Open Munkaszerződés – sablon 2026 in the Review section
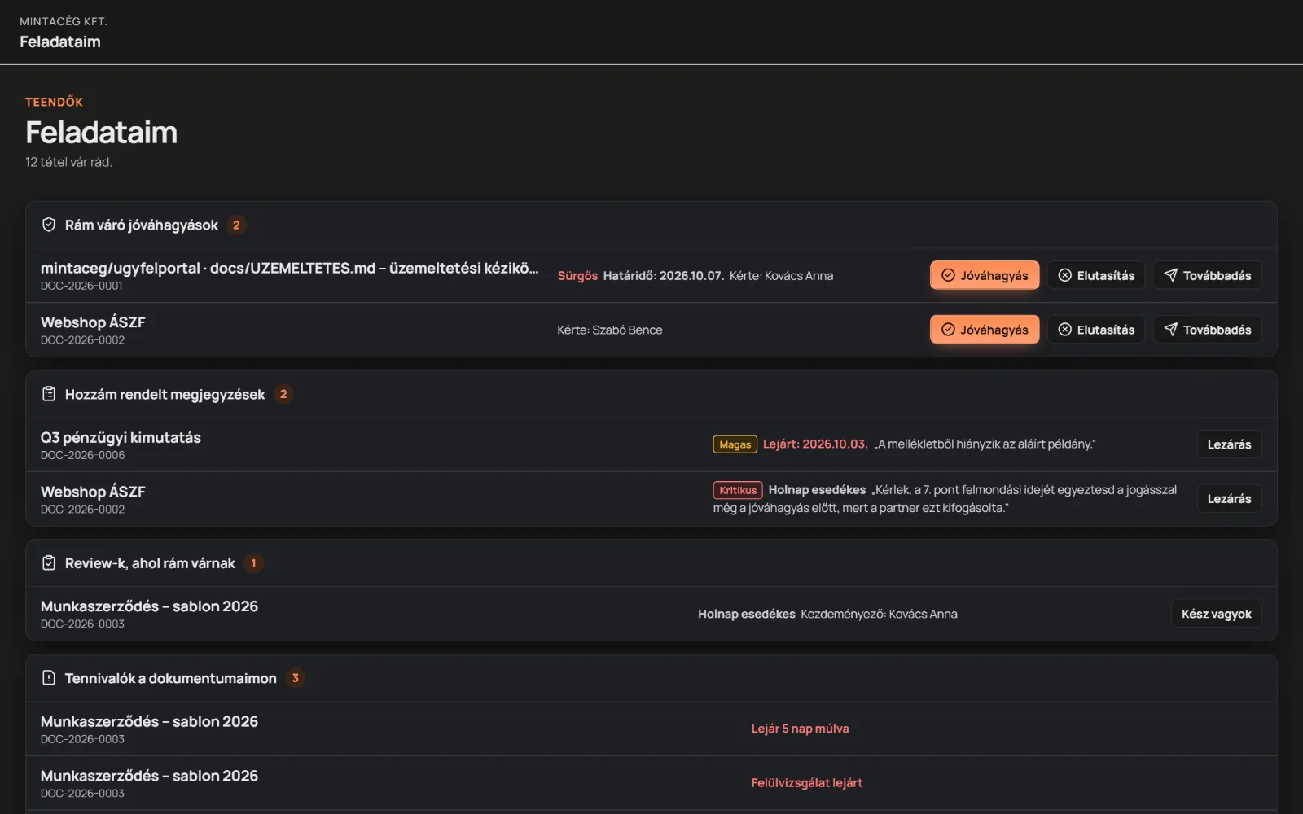Viewport: 1303px width, 814px height. 149,606
